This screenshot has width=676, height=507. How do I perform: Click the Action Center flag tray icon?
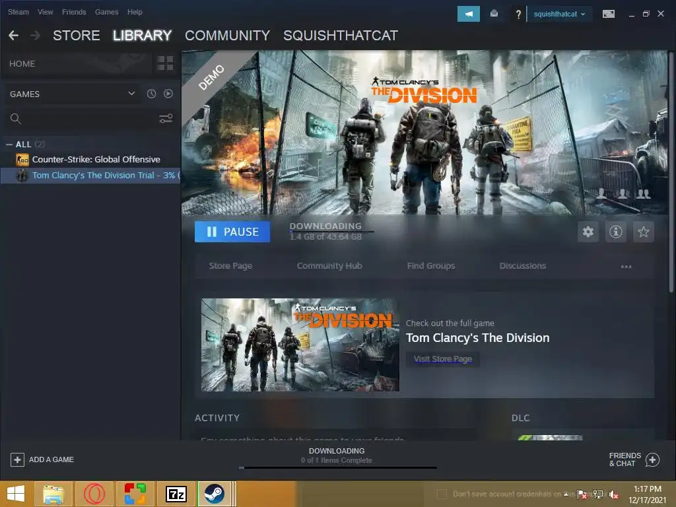click(582, 494)
